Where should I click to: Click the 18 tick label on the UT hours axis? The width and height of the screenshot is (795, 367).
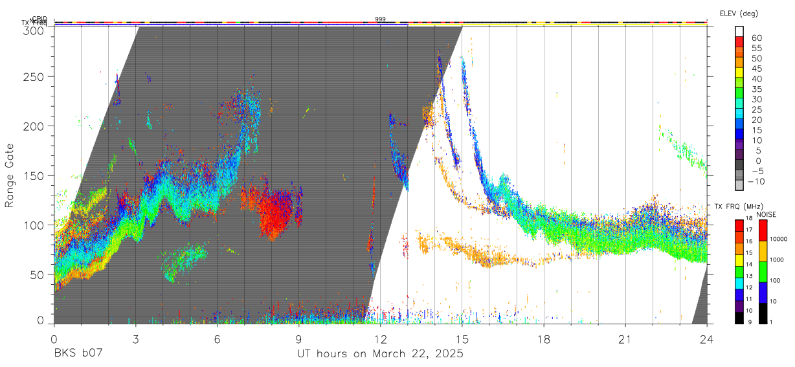pyautogui.click(x=544, y=339)
